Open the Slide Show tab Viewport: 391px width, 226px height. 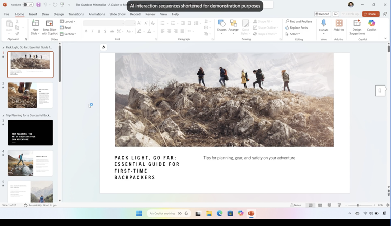coord(118,14)
